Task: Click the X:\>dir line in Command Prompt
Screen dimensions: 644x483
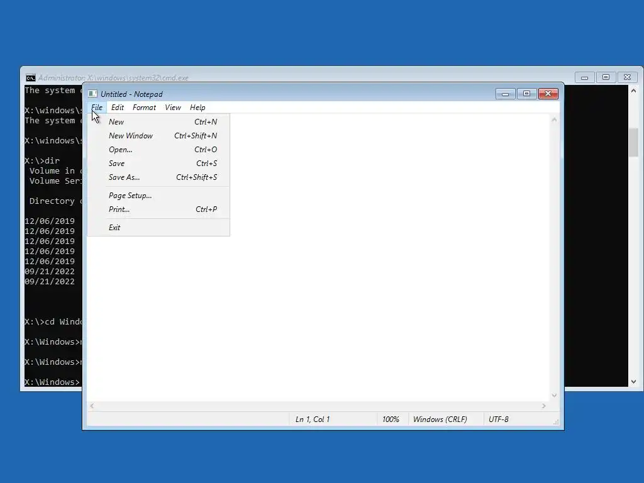Action: (x=42, y=160)
